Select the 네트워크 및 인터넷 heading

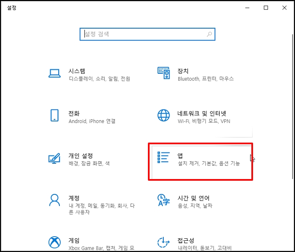[202, 114]
